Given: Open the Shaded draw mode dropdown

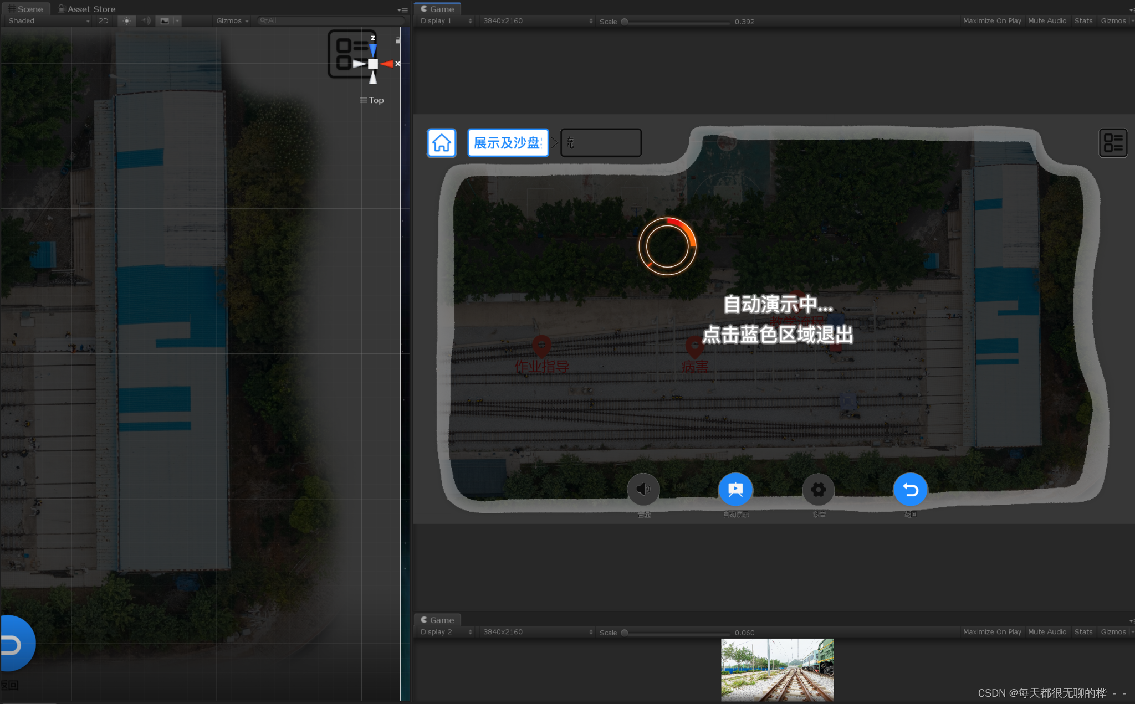Looking at the screenshot, I should [x=49, y=21].
